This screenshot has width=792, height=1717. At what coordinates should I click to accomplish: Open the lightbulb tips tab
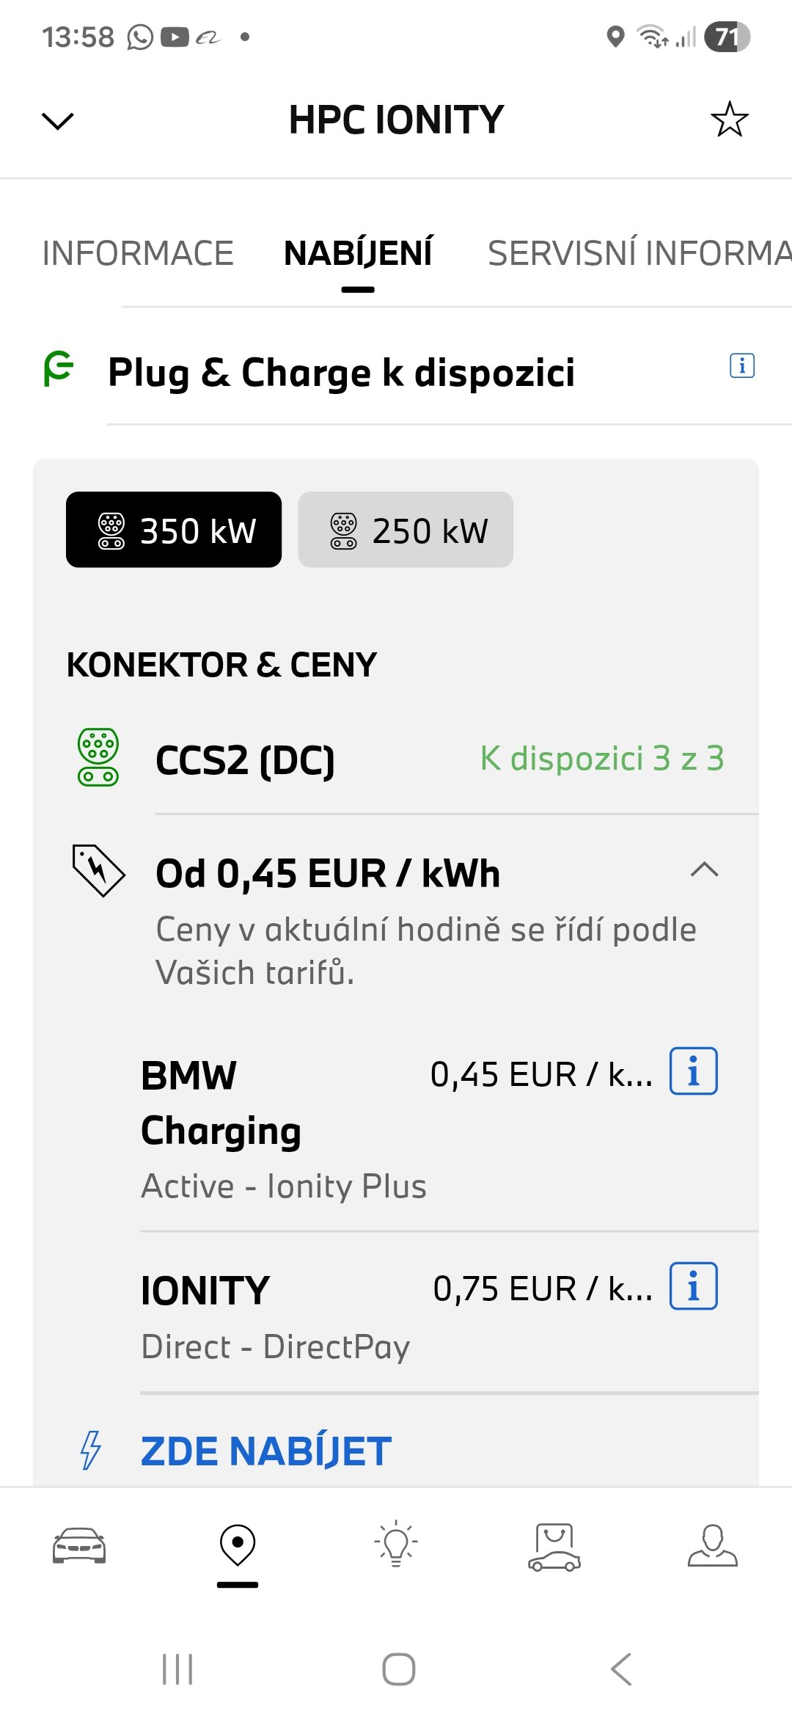[x=396, y=1545]
